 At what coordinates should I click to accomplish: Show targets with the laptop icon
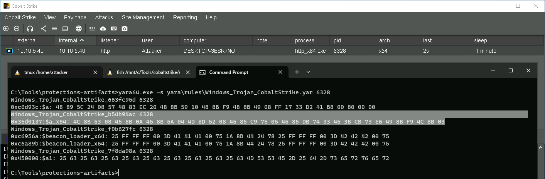[x=65, y=28]
